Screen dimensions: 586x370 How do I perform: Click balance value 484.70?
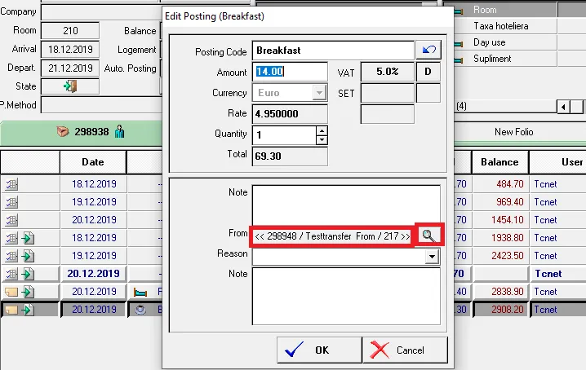point(510,183)
